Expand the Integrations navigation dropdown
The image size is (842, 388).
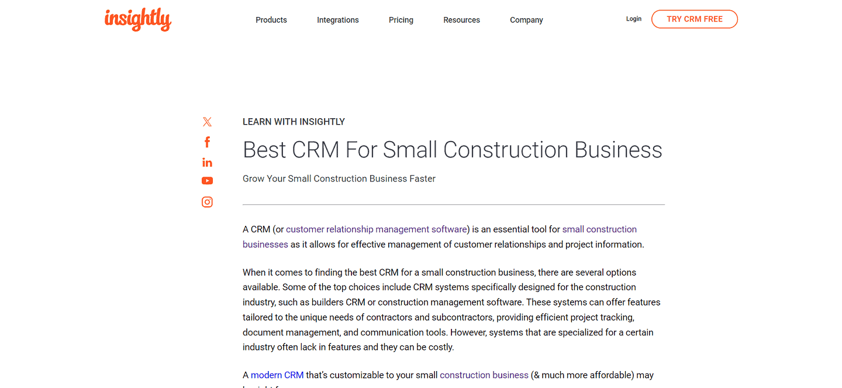337,20
